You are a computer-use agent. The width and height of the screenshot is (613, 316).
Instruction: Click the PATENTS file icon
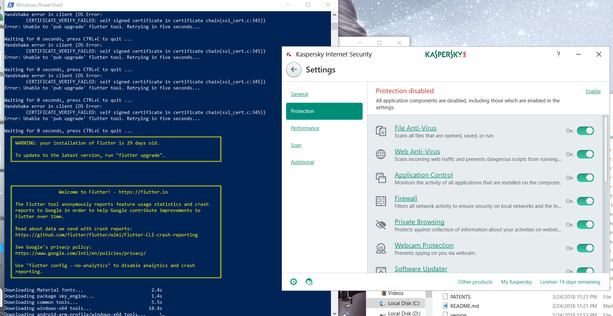point(445,297)
